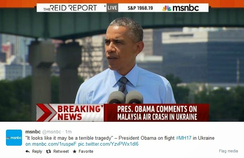Click the Retweet arrows icon
The height and width of the screenshot is (158, 244).
point(49,151)
